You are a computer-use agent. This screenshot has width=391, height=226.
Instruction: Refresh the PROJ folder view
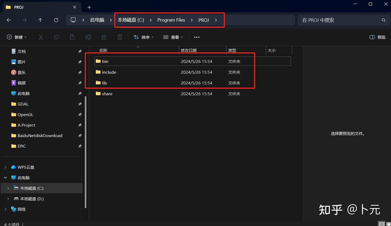coord(56,20)
